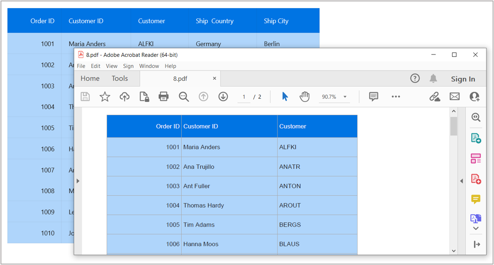Send file by email envelope icon
494x265 pixels.
click(x=455, y=97)
